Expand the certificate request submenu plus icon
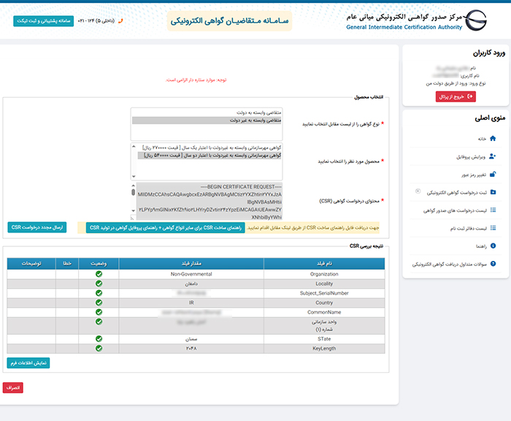 pos(418,191)
